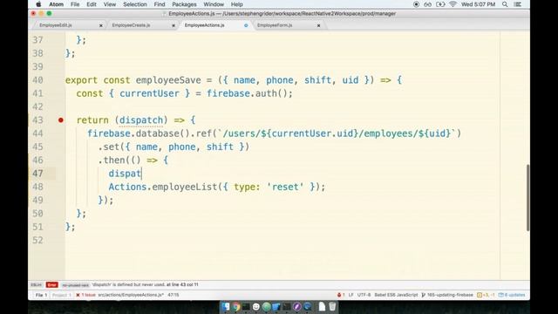Screen dimensions: 558x314
Task: Open the Atom application menu
Action: click(56, 4)
